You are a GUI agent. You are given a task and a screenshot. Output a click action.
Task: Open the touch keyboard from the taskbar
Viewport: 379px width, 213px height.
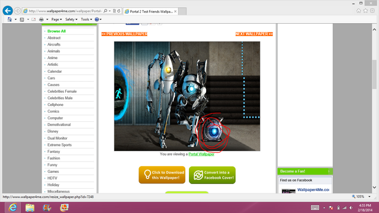click(314, 208)
